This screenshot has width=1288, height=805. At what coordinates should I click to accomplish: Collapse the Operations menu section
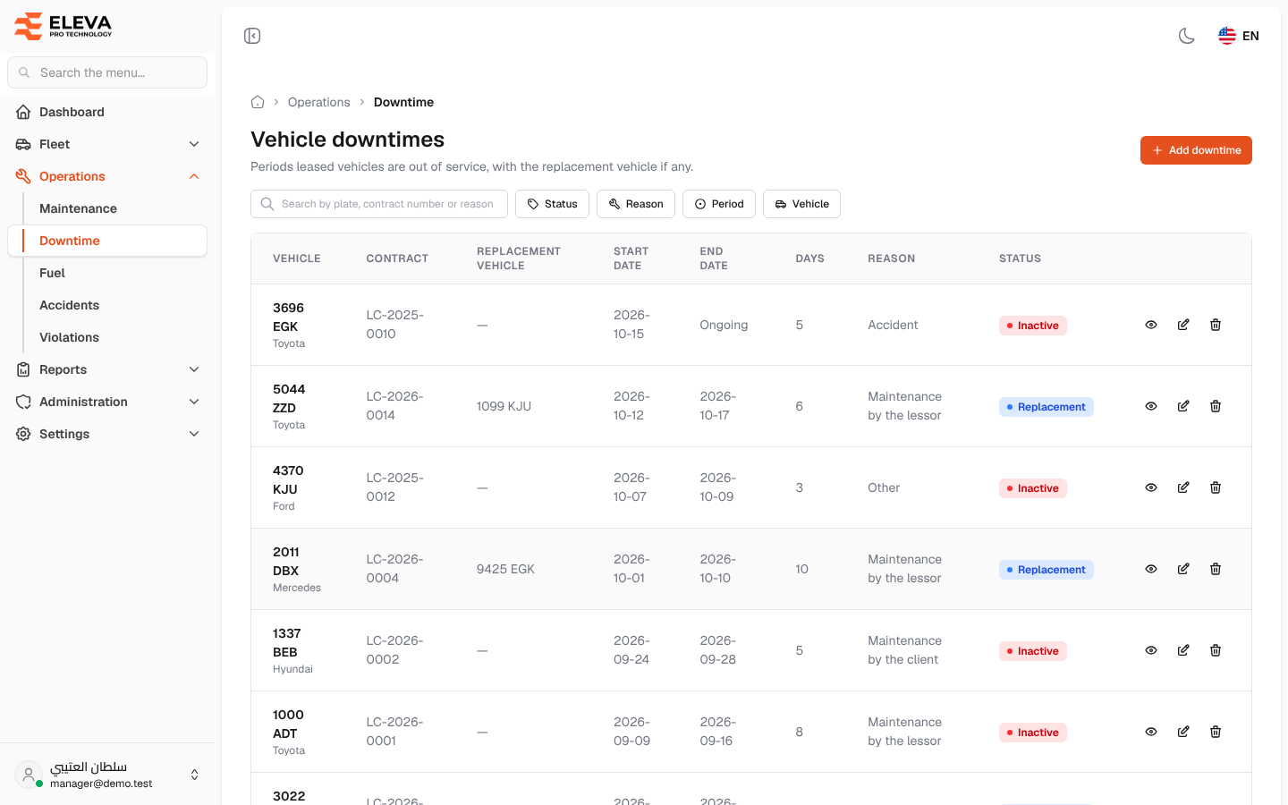[x=107, y=176]
